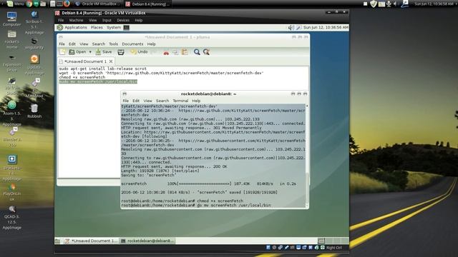This screenshot has width=458, height=257.
Task: Open pluma Tools menu
Action: (113, 44)
